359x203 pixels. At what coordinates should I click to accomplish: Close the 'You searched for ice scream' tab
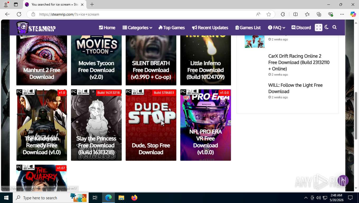click(82, 4)
